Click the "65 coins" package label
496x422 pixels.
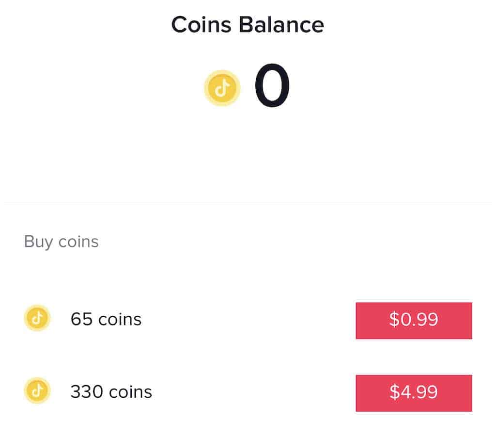[x=106, y=320]
